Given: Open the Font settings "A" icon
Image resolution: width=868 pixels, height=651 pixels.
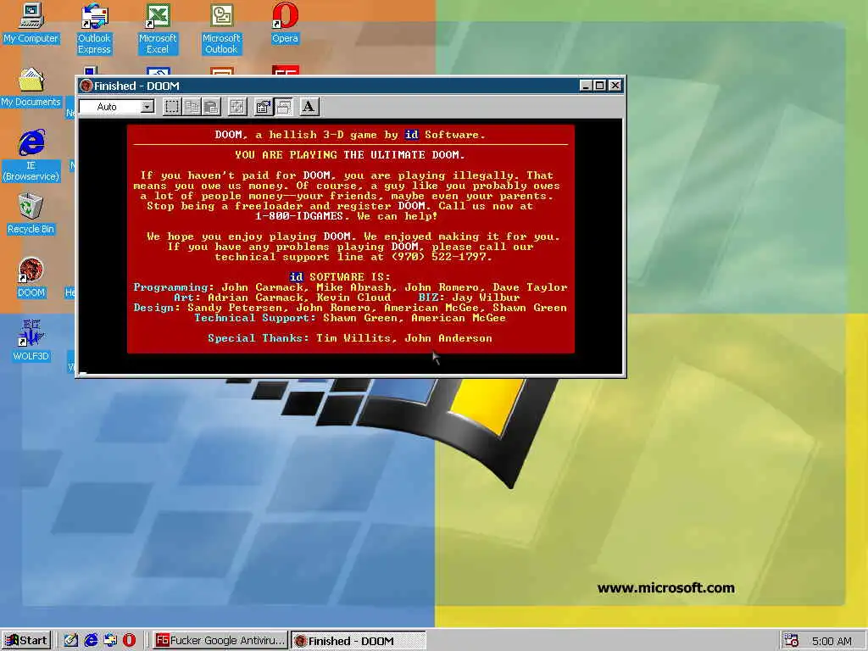Looking at the screenshot, I should pos(309,106).
